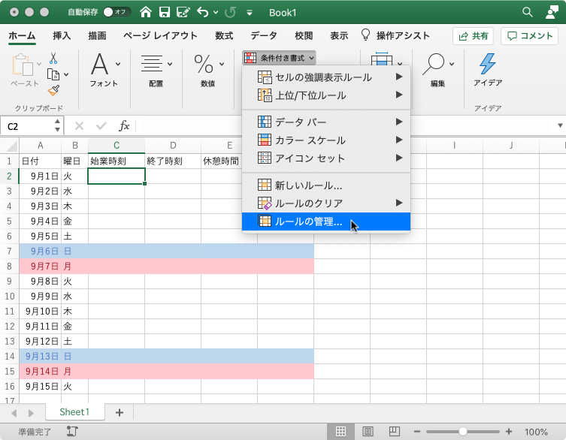This screenshot has height=440, width=566.
Task: Switch to Page Break Preview icon
Action: coord(395,431)
